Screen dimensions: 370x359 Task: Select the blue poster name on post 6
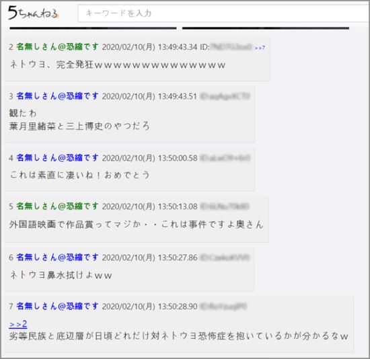tap(57, 257)
